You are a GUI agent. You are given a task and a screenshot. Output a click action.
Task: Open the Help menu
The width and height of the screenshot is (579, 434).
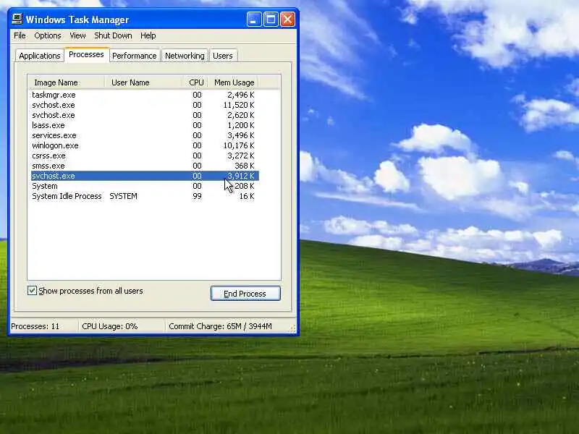[148, 35]
